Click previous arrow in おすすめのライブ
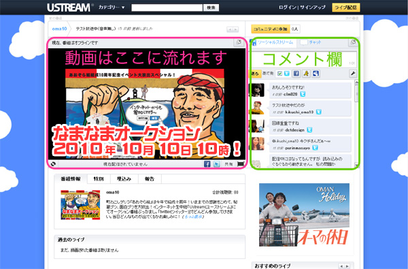 pyautogui.click(x=341, y=266)
